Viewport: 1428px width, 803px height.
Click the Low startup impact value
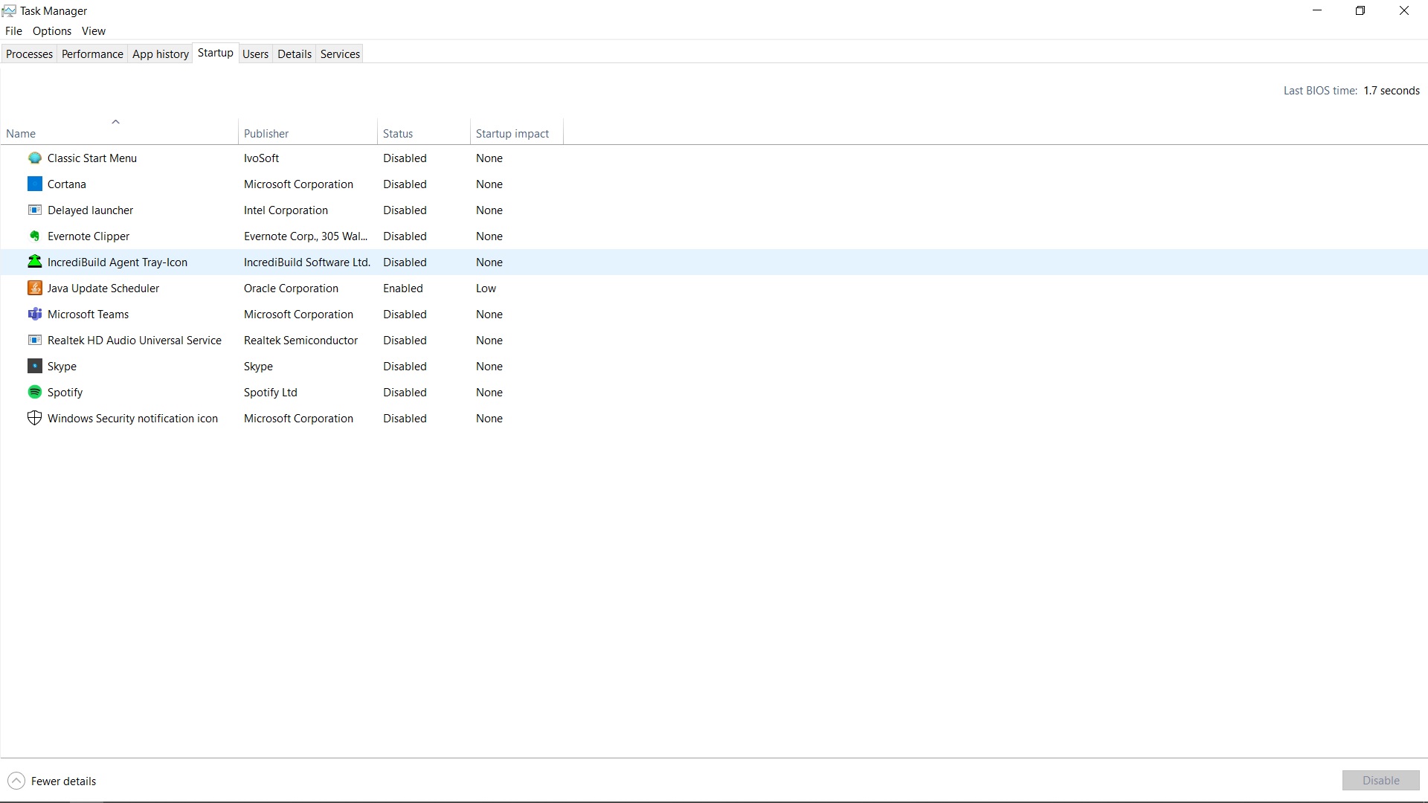(x=486, y=288)
